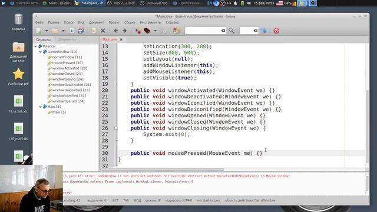Select windowOpened [24] in symbol tree

tap(68, 101)
